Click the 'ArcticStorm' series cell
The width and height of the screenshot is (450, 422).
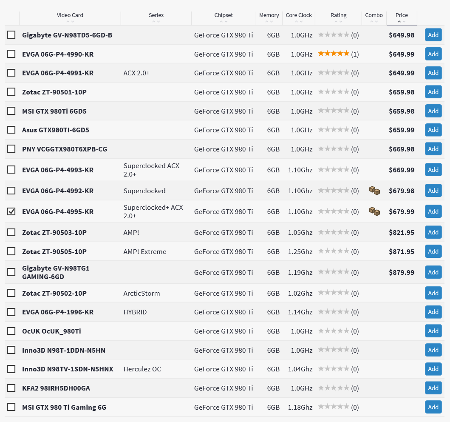(x=142, y=293)
